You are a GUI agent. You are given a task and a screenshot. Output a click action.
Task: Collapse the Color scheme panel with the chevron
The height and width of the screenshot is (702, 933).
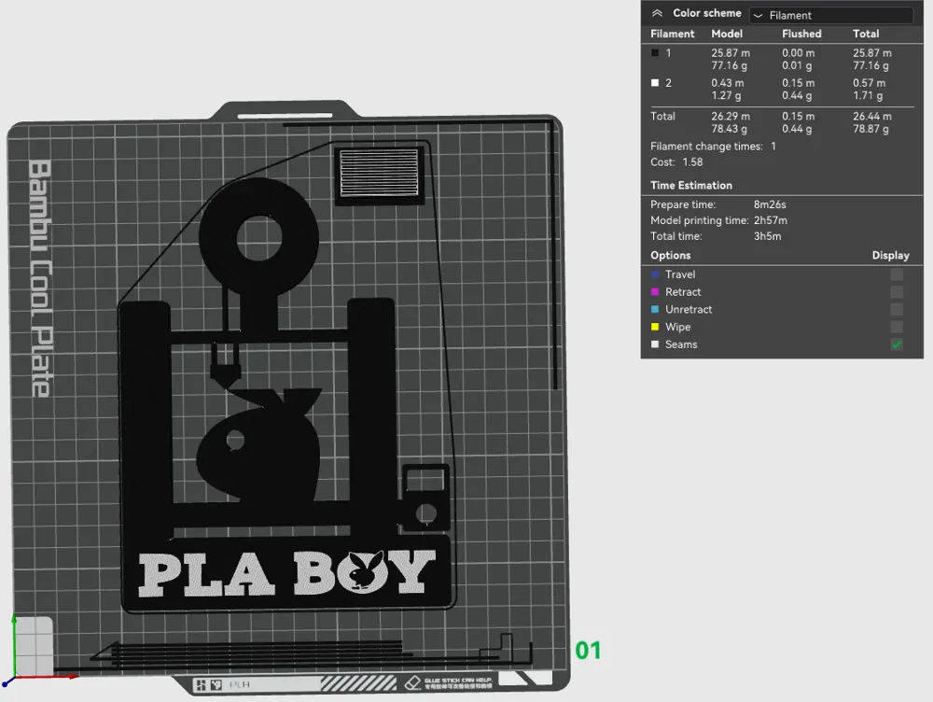coord(658,12)
